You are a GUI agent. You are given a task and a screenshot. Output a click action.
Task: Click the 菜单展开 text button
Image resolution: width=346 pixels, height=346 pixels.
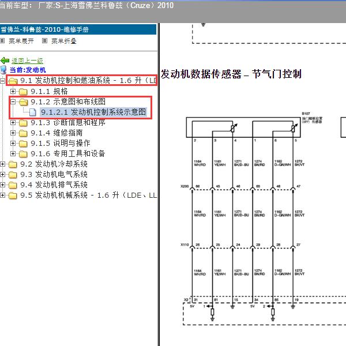[x=21, y=42]
